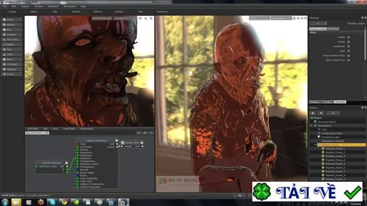Switch to the Layers tab
367x206 pixels.
(327, 102)
